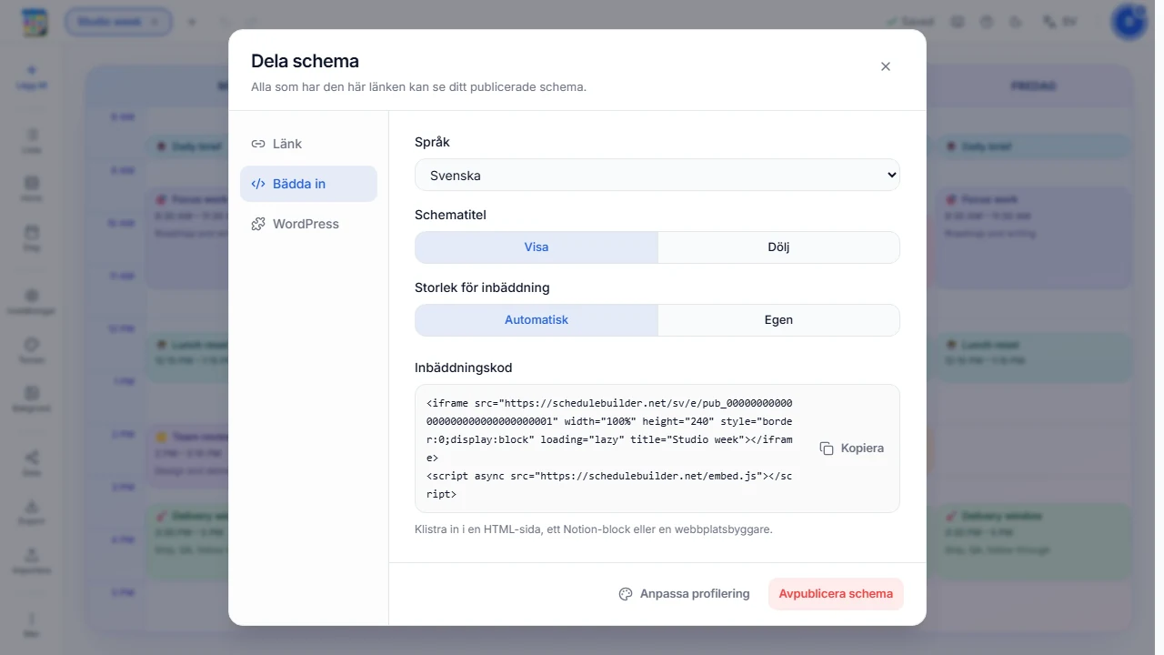
Task: Click inside the iframe embed code box
Action: pos(609,448)
